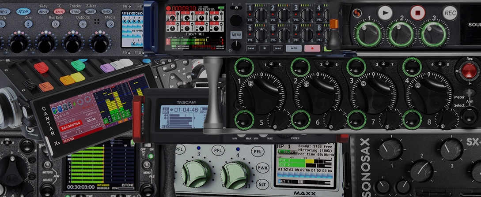This screenshot has height=197, width=481.
Task: Click the Zoom track 7 gain knob
Action: pos(307,34)
